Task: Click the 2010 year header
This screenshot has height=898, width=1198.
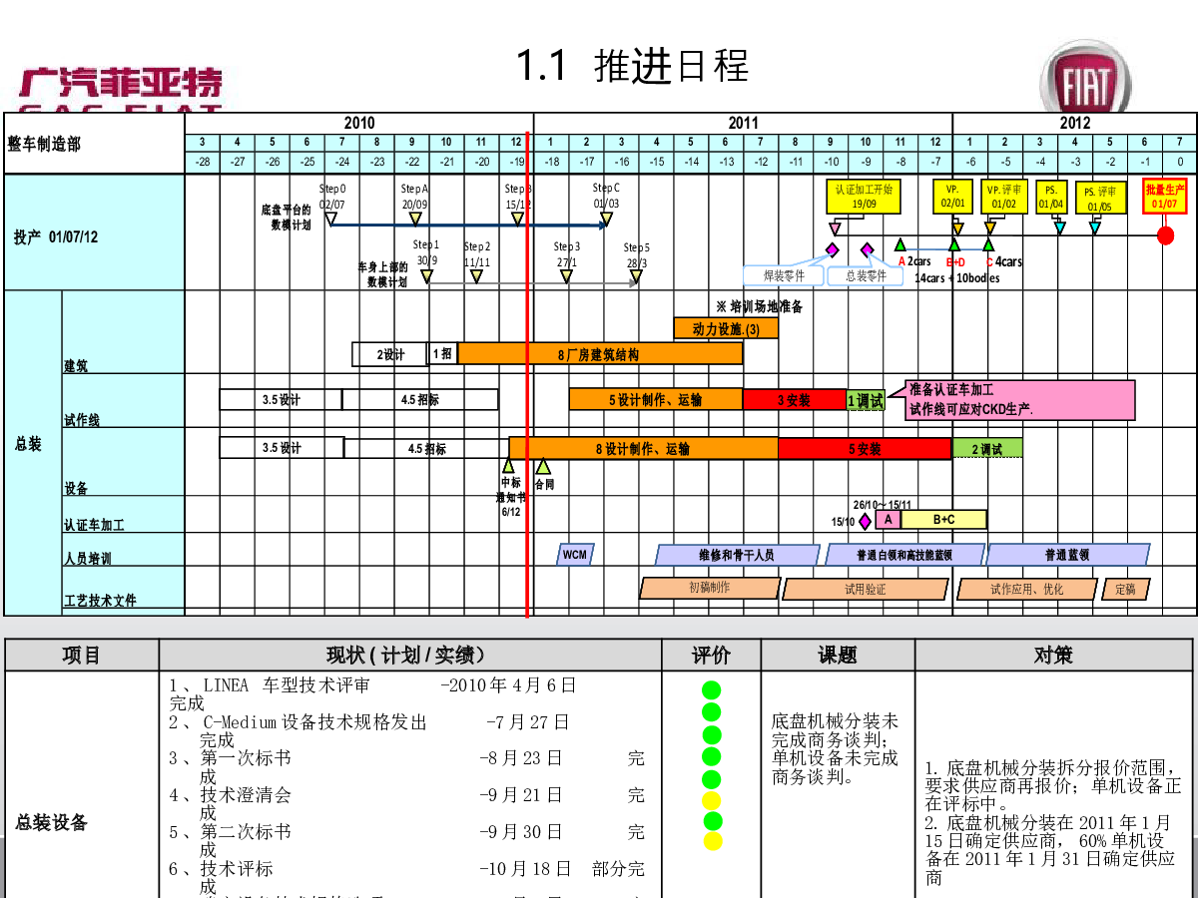Action: tap(359, 123)
